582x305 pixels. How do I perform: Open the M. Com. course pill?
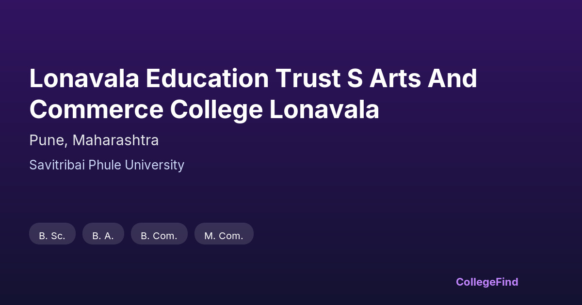224,236
